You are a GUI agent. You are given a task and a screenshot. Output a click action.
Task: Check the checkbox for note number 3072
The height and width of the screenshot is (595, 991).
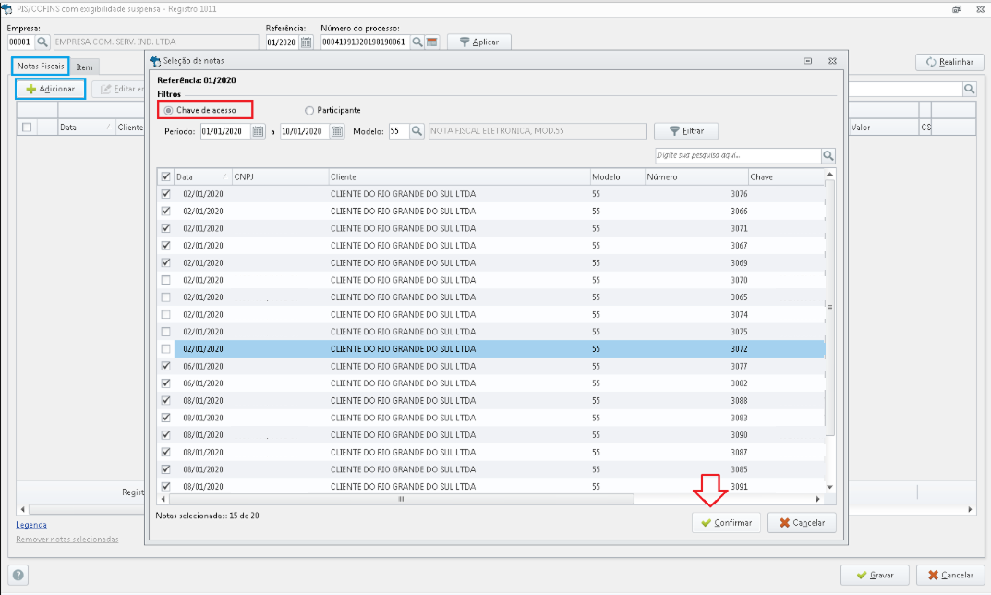coord(166,349)
